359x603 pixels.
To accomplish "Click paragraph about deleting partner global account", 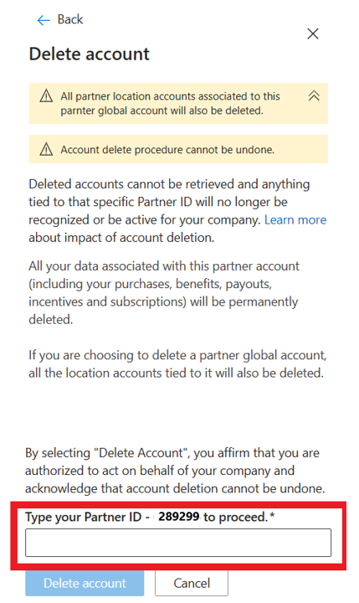I will tap(177, 363).
